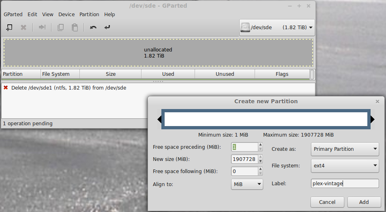The width and height of the screenshot is (386, 212).
Task: Maximize the GParted window
Action: 299,6
